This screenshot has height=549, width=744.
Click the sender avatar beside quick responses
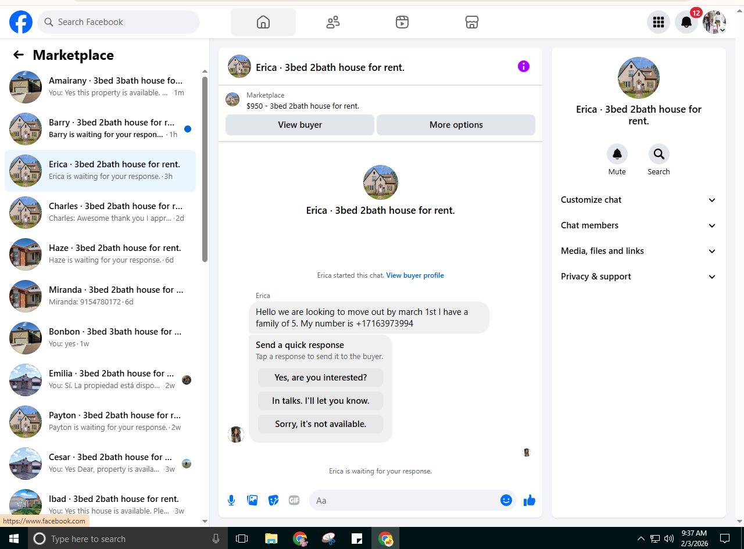(x=236, y=435)
